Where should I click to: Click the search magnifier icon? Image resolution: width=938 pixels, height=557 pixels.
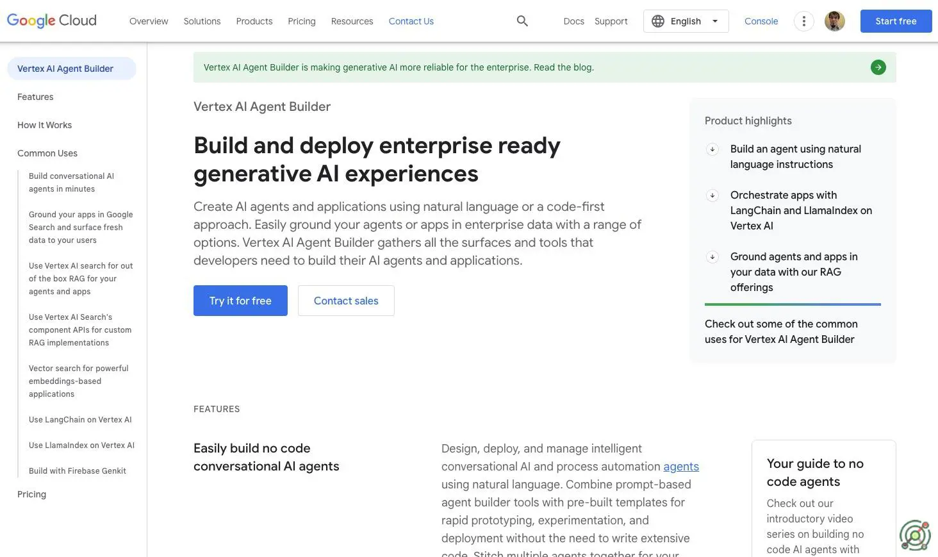click(x=522, y=21)
